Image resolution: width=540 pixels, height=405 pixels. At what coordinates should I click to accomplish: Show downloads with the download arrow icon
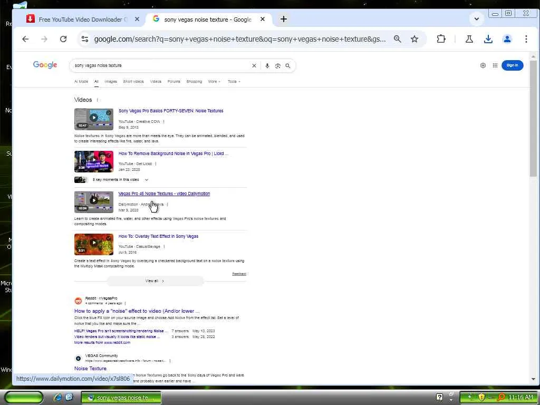(x=488, y=39)
